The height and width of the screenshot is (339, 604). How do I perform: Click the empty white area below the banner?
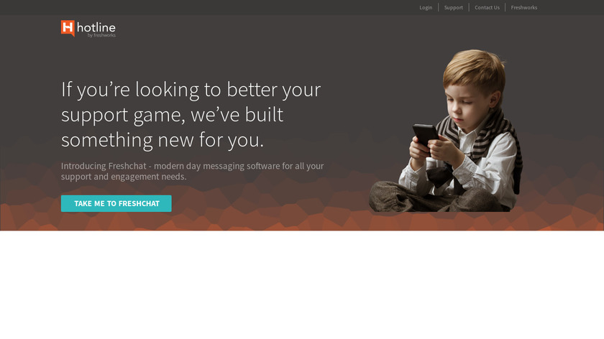pyautogui.click(x=302, y=284)
